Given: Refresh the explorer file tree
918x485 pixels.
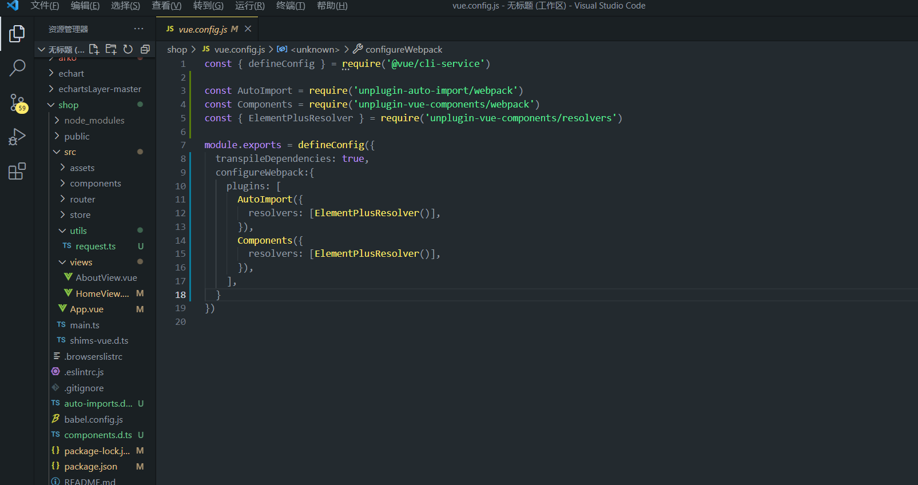Looking at the screenshot, I should 128,49.
